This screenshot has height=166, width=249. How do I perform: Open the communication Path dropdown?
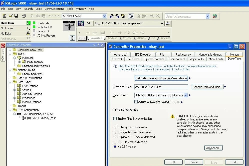coord(162,23)
